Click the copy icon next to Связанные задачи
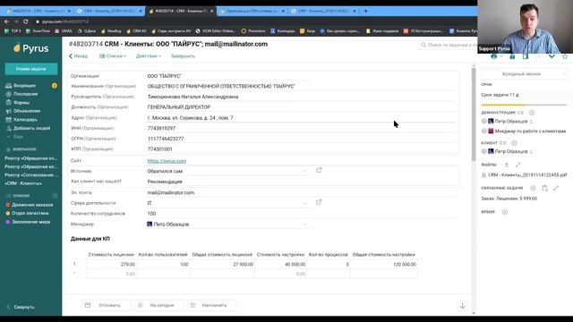Viewport: 573px width, 322px height. (x=544, y=188)
